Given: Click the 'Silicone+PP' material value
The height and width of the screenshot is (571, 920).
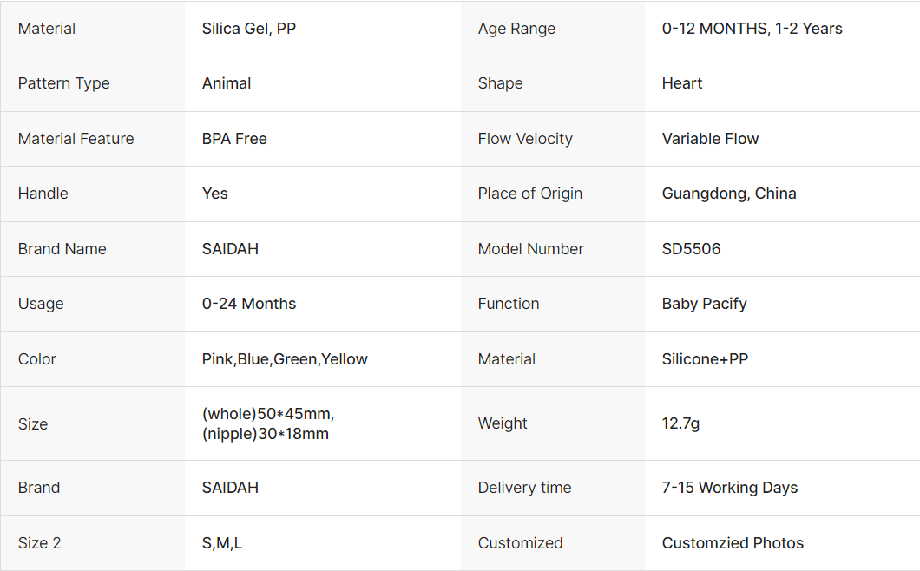Looking at the screenshot, I should coord(705,359).
